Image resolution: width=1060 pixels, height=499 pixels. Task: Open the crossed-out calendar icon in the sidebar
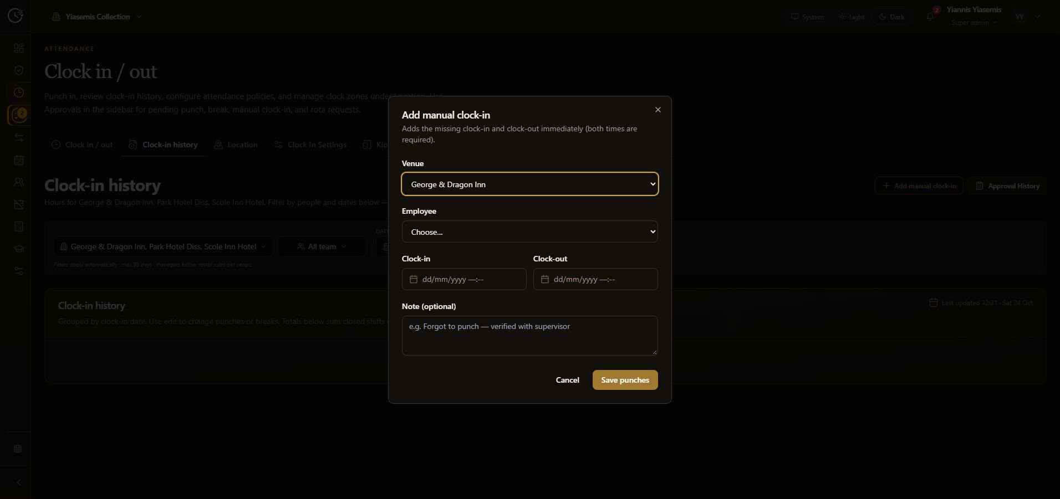click(19, 204)
